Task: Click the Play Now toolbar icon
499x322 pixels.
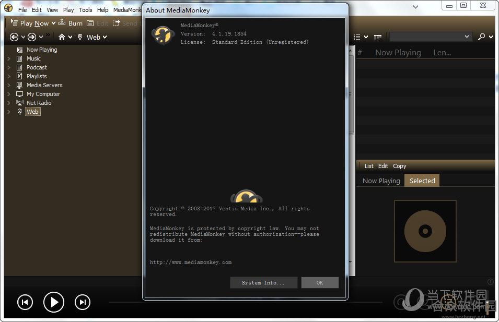Action: (x=14, y=22)
